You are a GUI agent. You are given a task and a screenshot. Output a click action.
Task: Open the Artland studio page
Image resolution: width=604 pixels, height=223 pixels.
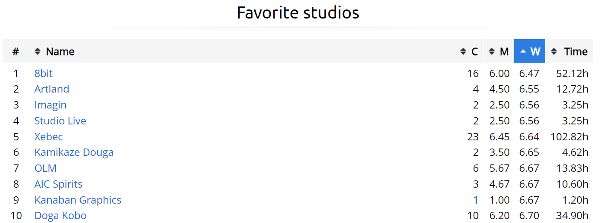[52, 89]
